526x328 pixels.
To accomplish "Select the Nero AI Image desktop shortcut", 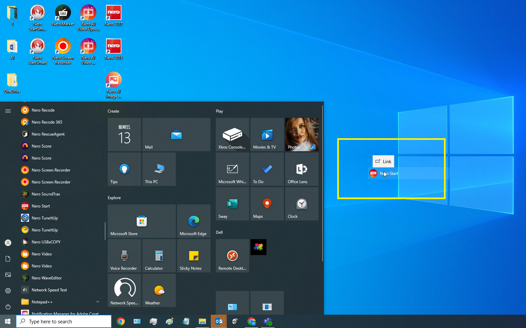I will point(114,85).
